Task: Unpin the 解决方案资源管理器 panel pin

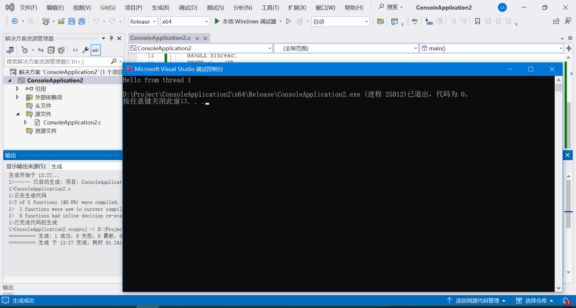Action: point(111,38)
